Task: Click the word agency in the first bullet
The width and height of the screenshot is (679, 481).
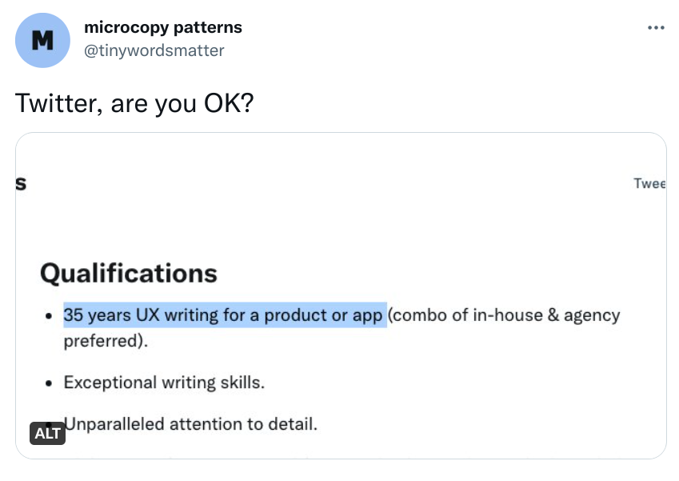Action: (x=592, y=316)
